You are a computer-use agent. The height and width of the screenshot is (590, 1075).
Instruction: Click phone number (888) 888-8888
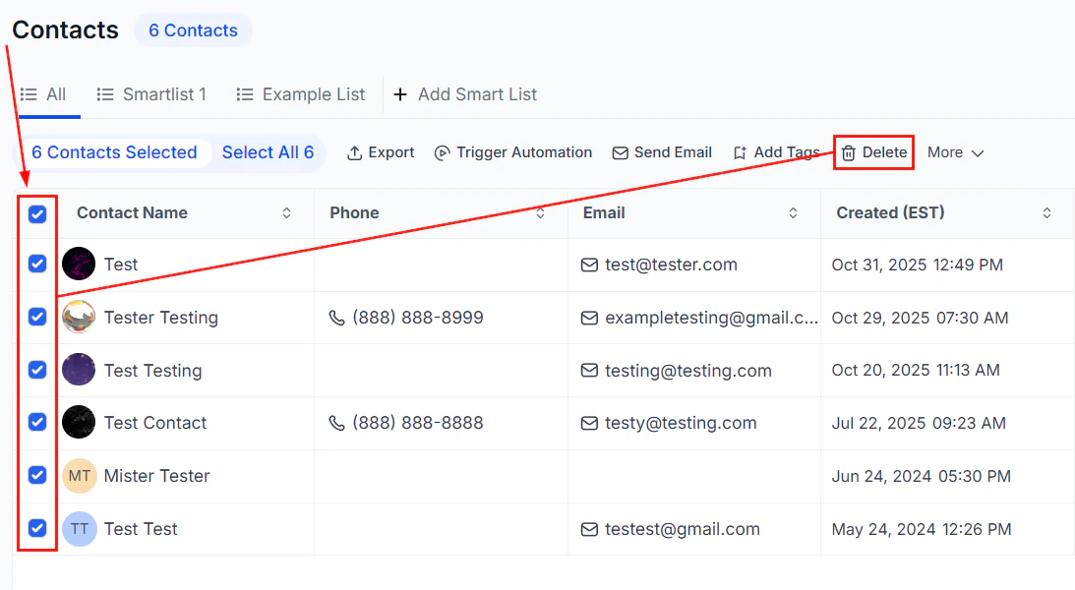[x=418, y=424]
